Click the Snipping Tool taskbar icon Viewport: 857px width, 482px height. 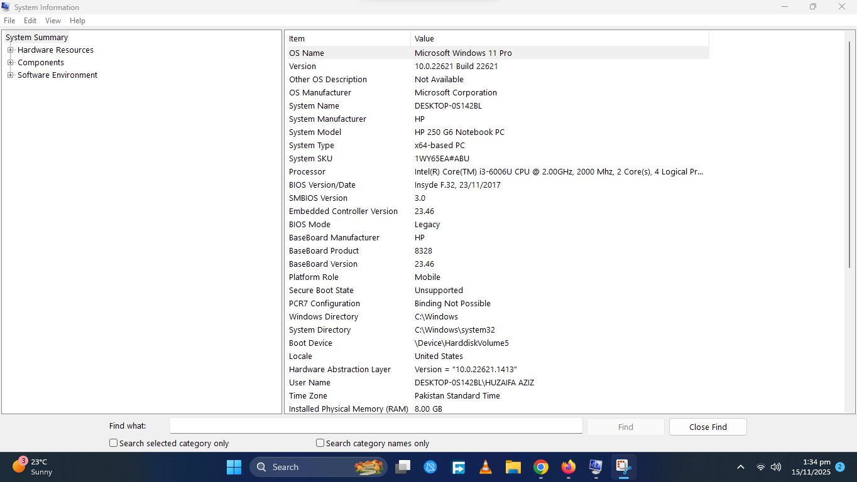623,467
